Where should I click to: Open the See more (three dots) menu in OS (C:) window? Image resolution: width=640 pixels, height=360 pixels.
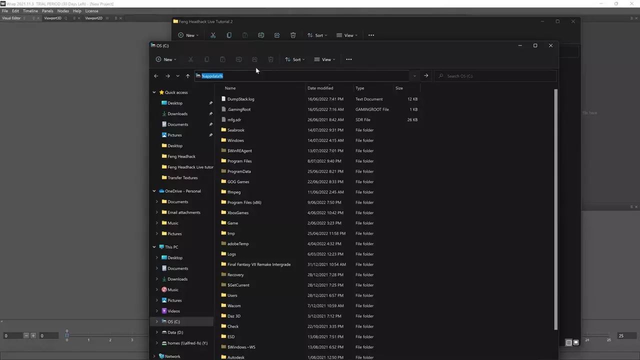tap(349, 59)
